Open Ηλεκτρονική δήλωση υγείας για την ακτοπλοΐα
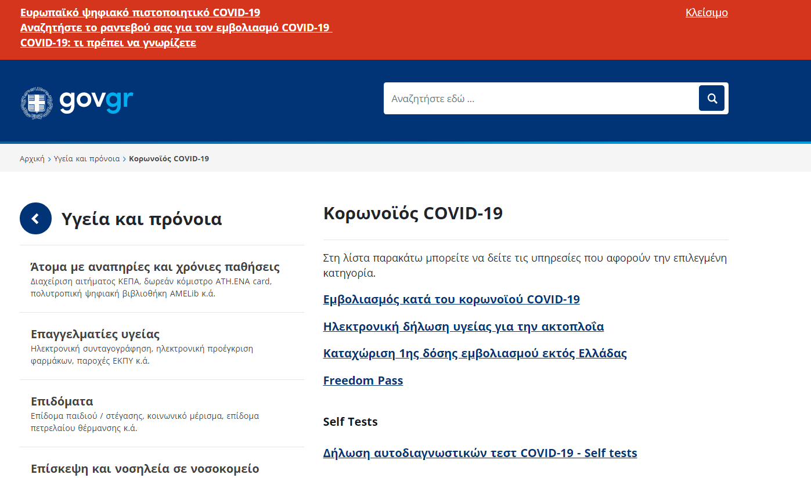The width and height of the screenshot is (811, 478). pos(463,326)
